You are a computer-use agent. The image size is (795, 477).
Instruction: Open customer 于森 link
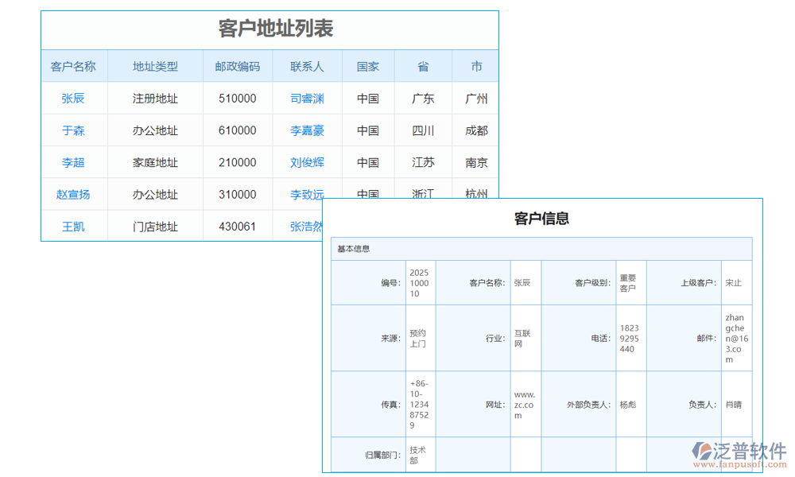[x=73, y=130]
